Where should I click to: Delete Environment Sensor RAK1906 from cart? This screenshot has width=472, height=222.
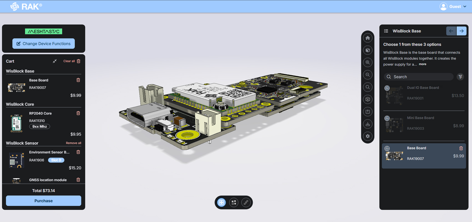coord(78,152)
